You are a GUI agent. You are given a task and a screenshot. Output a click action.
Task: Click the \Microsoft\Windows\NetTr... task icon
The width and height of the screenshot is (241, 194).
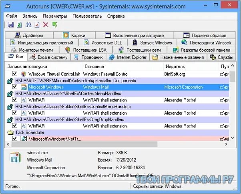pyautogui.click(x=24, y=139)
